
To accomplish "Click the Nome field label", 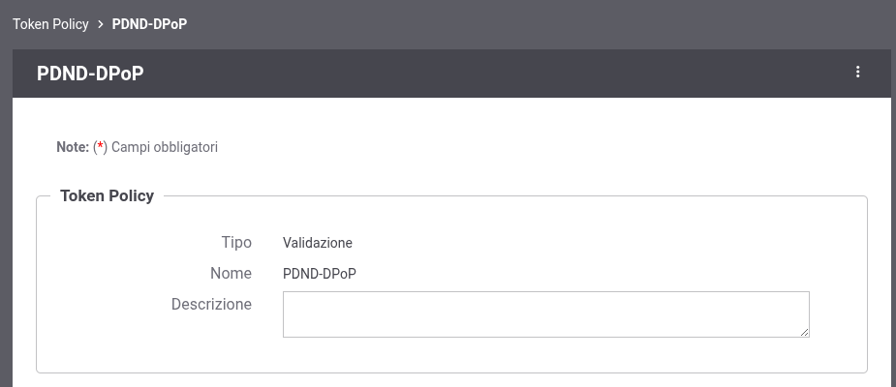I will 231,273.
